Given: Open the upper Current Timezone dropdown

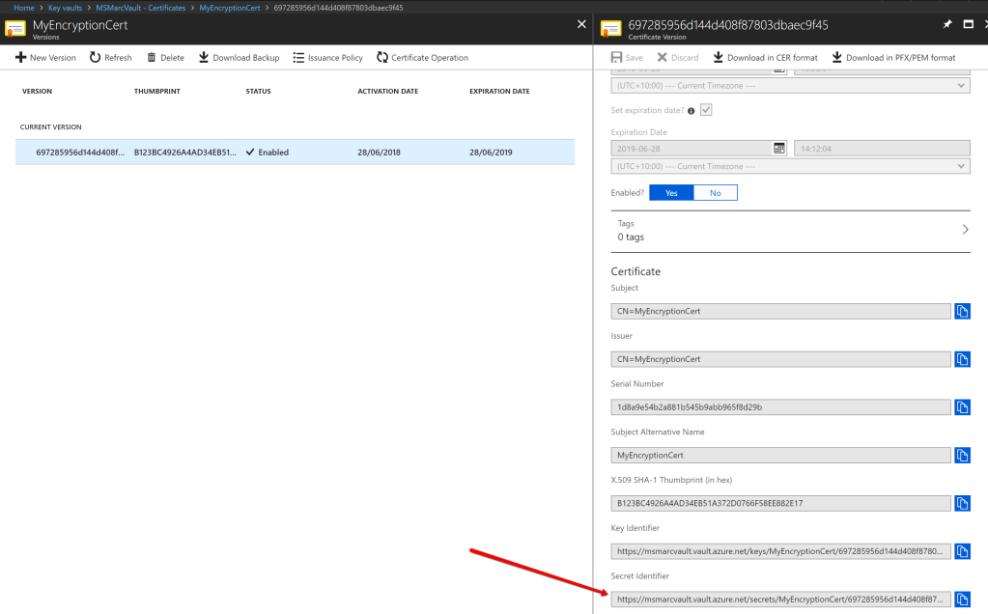Looking at the screenshot, I should click(x=789, y=85).
